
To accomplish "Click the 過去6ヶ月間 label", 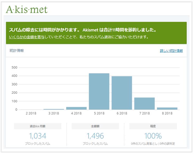I will coord(38,126).
